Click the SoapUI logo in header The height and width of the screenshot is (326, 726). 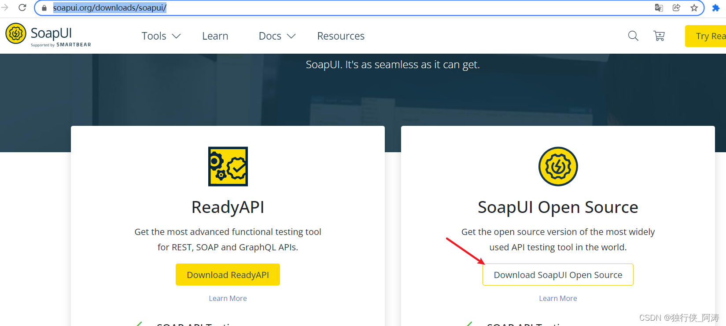click(48, 35)
